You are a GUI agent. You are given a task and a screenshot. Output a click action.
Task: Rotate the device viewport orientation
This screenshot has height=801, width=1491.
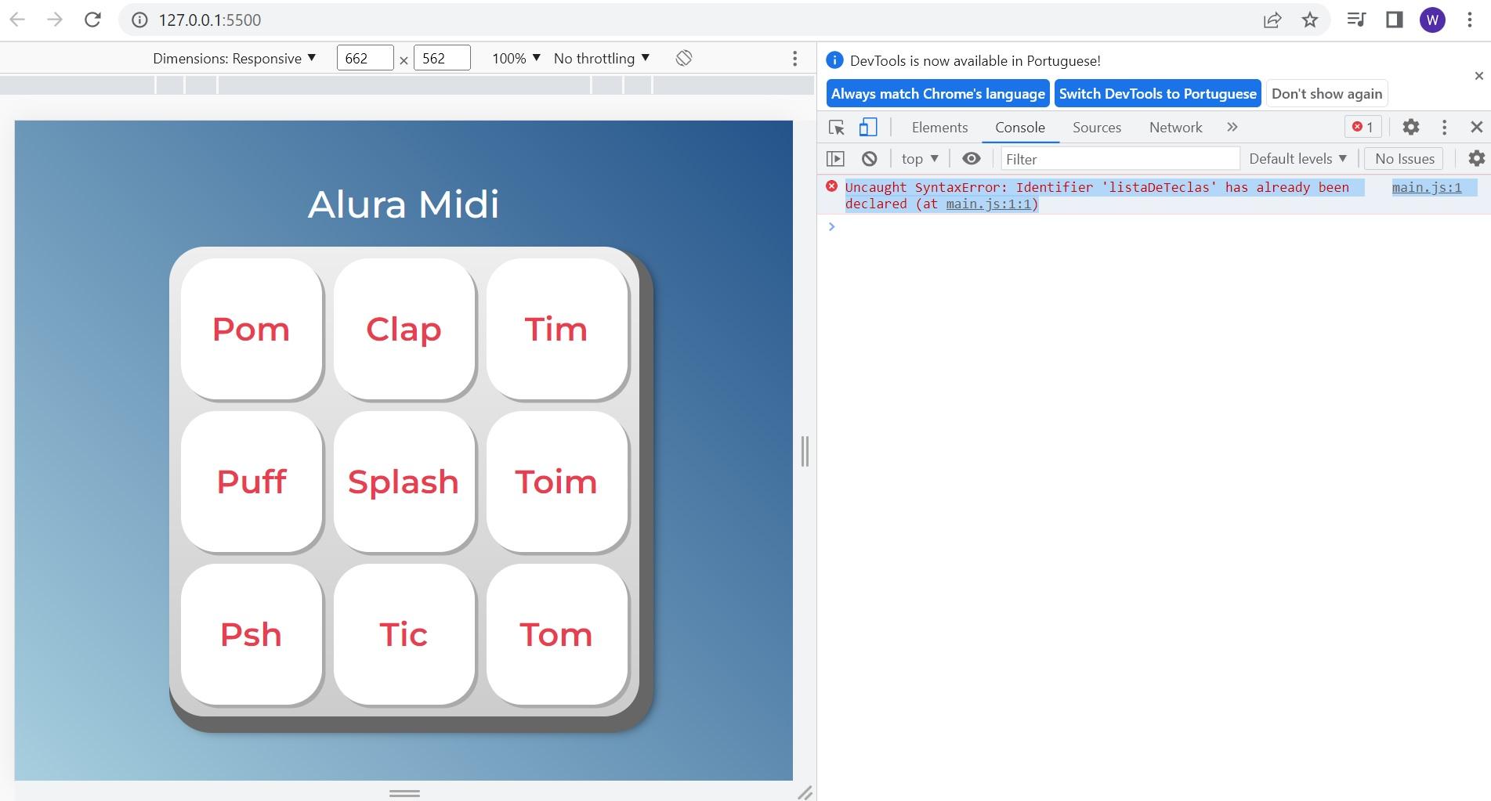pyautogui.click(x=684, y=58)
